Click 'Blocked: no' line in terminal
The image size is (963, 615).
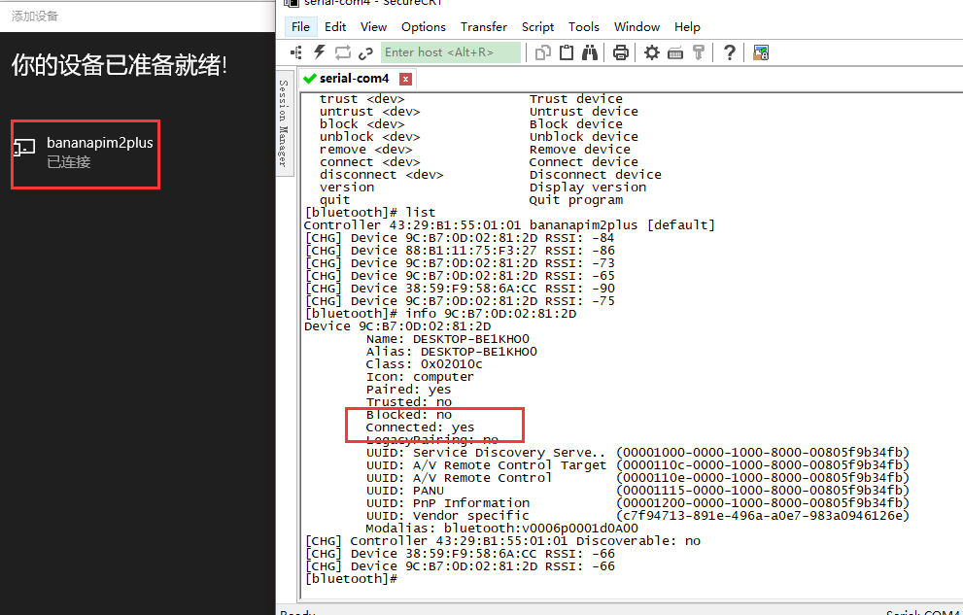click(x=408, y=415)
